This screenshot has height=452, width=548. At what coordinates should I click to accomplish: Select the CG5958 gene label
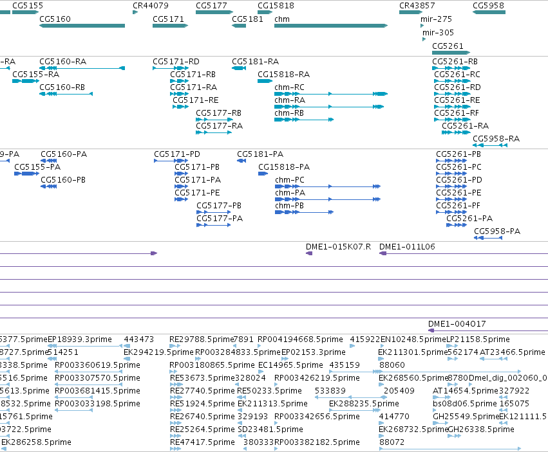click(489, 6)
